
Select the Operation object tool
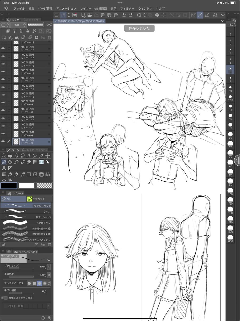pyautogui.click(x=16, y=155)
